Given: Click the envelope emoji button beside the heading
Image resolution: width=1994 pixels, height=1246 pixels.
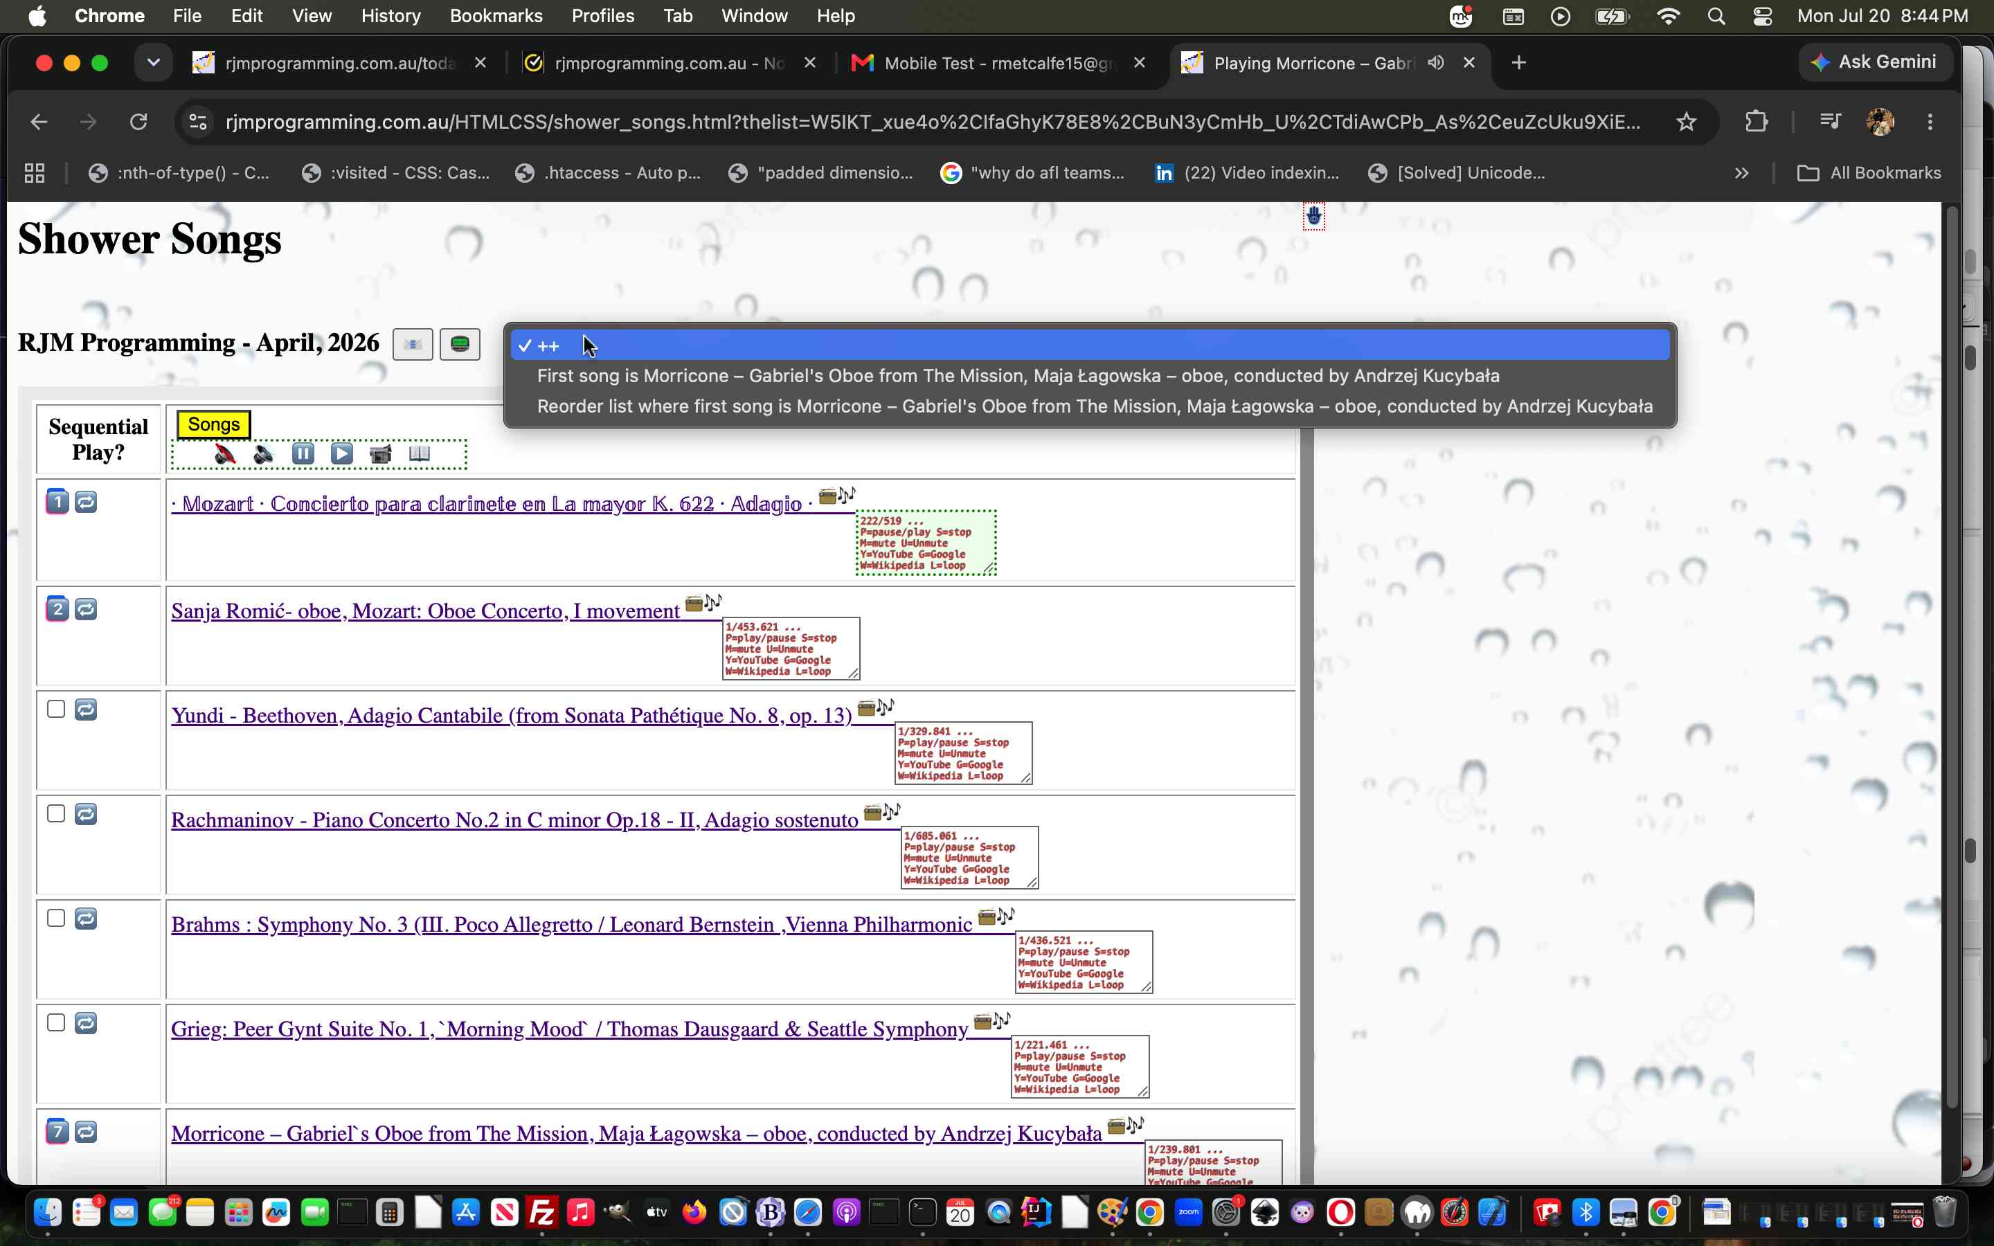Looking at the screenshot, I should [x=413, y=343].
